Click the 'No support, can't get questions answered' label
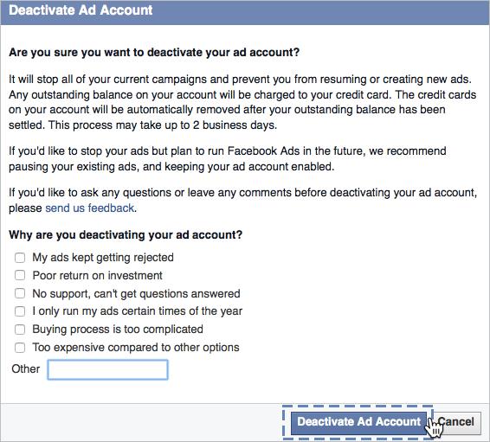Viewport: 490px width, 442px height. [136, 294]
